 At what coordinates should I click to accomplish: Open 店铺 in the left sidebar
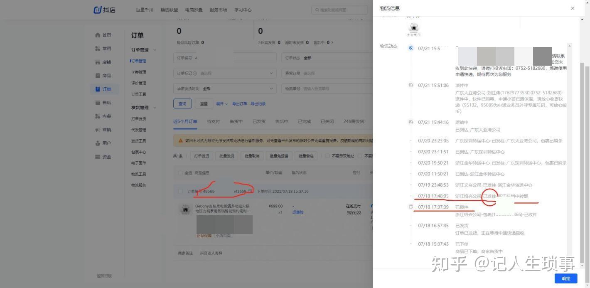pos(103,62)
